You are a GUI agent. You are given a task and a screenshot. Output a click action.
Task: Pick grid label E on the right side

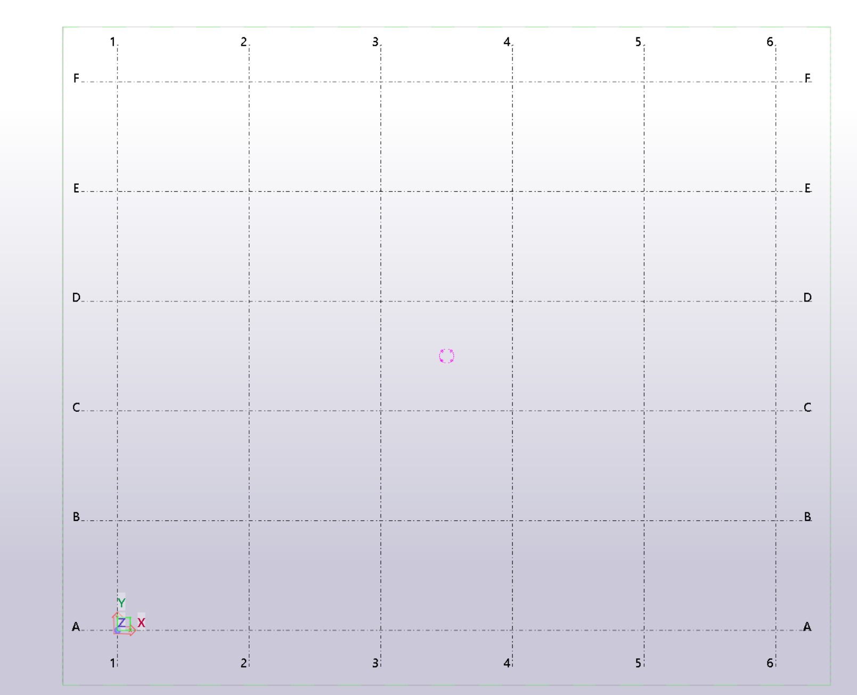click(807, 188)
